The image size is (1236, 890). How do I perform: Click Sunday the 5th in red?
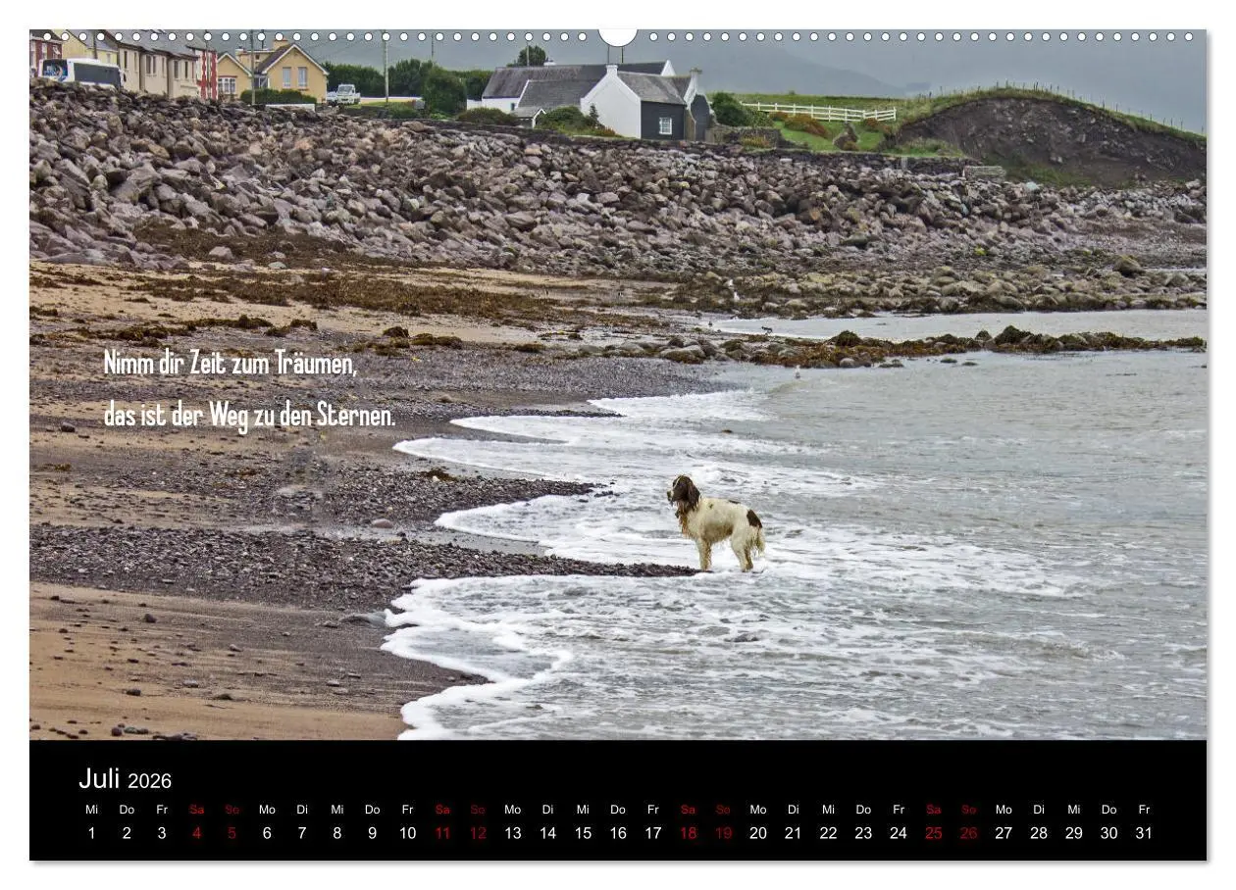point(232,833)
